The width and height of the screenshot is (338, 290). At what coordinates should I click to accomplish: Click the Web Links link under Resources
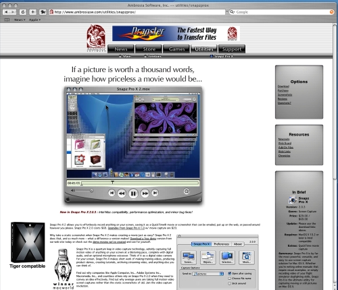point(285,151)
